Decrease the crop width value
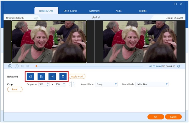The image size is (189, 123). (48, 85)
